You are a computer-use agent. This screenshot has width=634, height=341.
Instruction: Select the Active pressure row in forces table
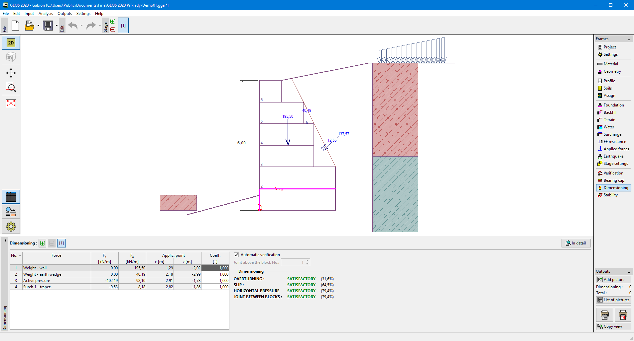pos(57,281)
